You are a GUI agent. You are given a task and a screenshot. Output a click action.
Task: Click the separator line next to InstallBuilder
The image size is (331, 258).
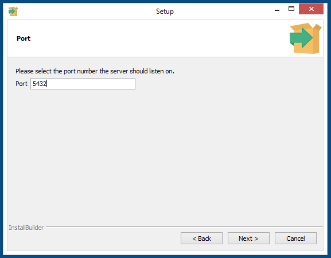(184, 227)
